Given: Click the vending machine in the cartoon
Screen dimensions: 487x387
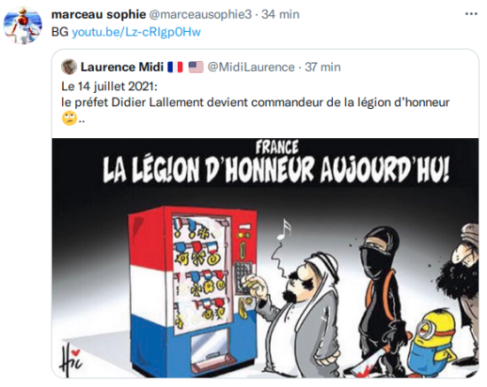Looking at the screenshot, I should [x=192, y=290].
